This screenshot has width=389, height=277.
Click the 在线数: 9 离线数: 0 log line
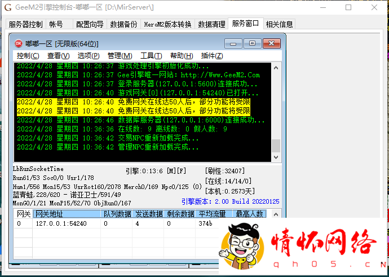(x=122, y=129)
